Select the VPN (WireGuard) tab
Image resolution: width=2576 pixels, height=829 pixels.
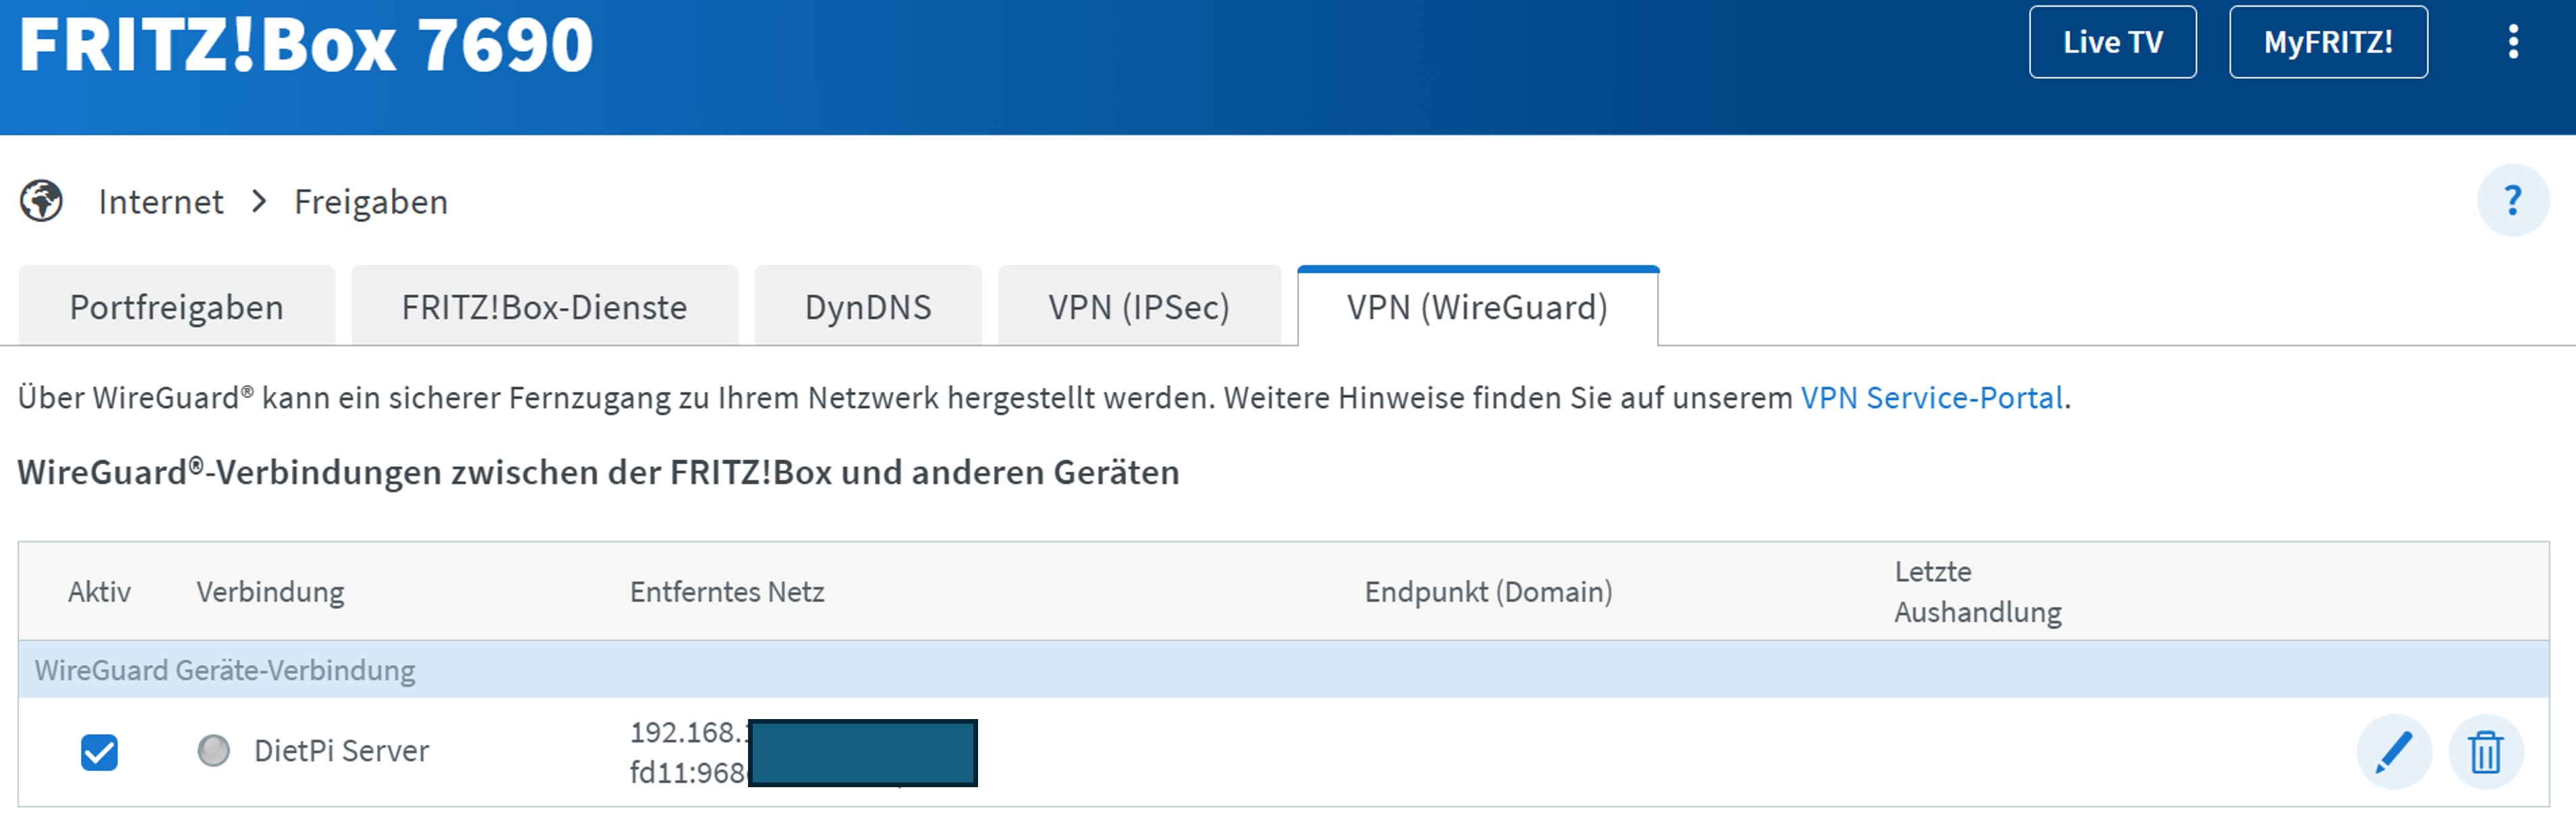point(1477,307)
